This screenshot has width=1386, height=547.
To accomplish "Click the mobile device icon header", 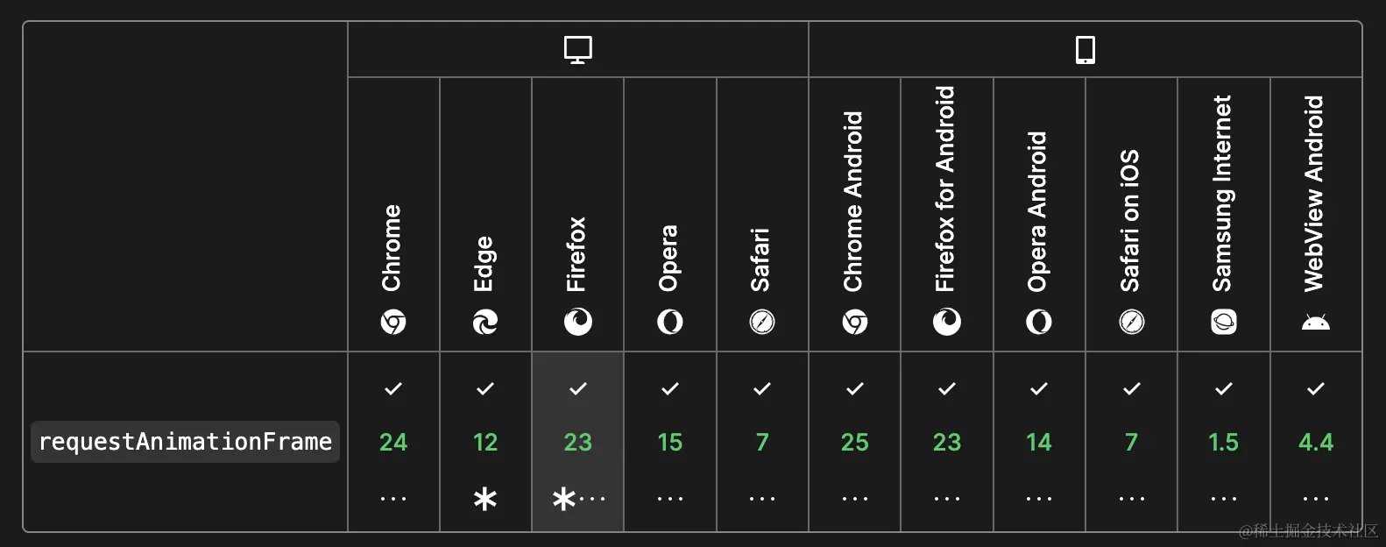I will point(1085,50).
